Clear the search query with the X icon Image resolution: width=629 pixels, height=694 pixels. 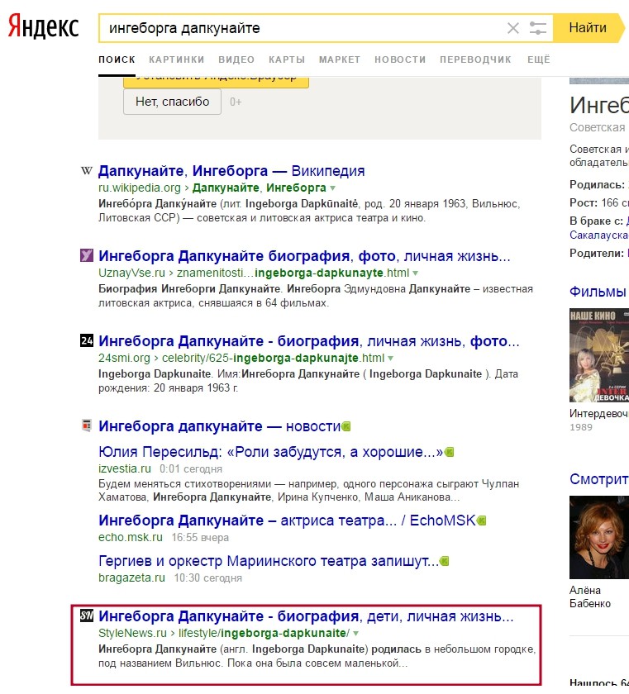pos(513,28)
